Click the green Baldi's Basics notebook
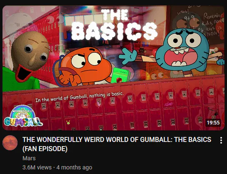The image size is (227, 174). click(121, 75)
